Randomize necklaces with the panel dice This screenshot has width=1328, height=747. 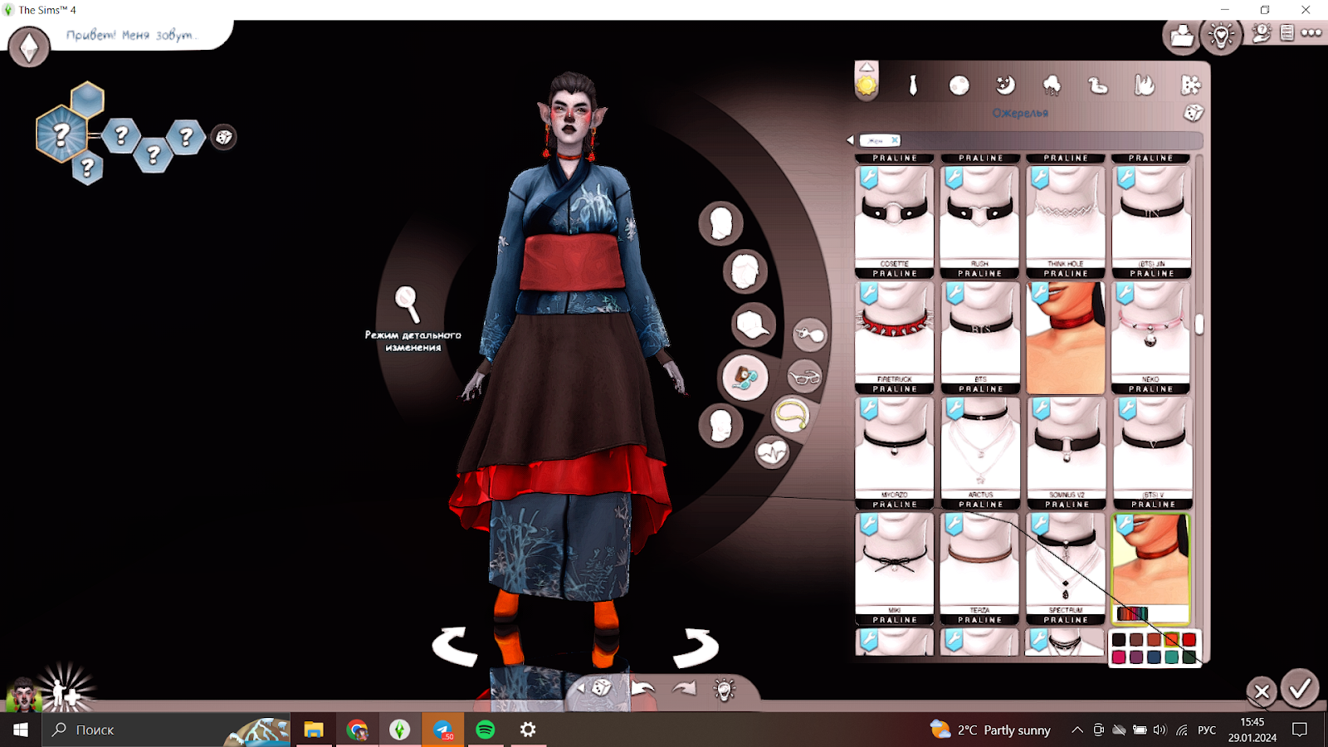pos(1194,113)
